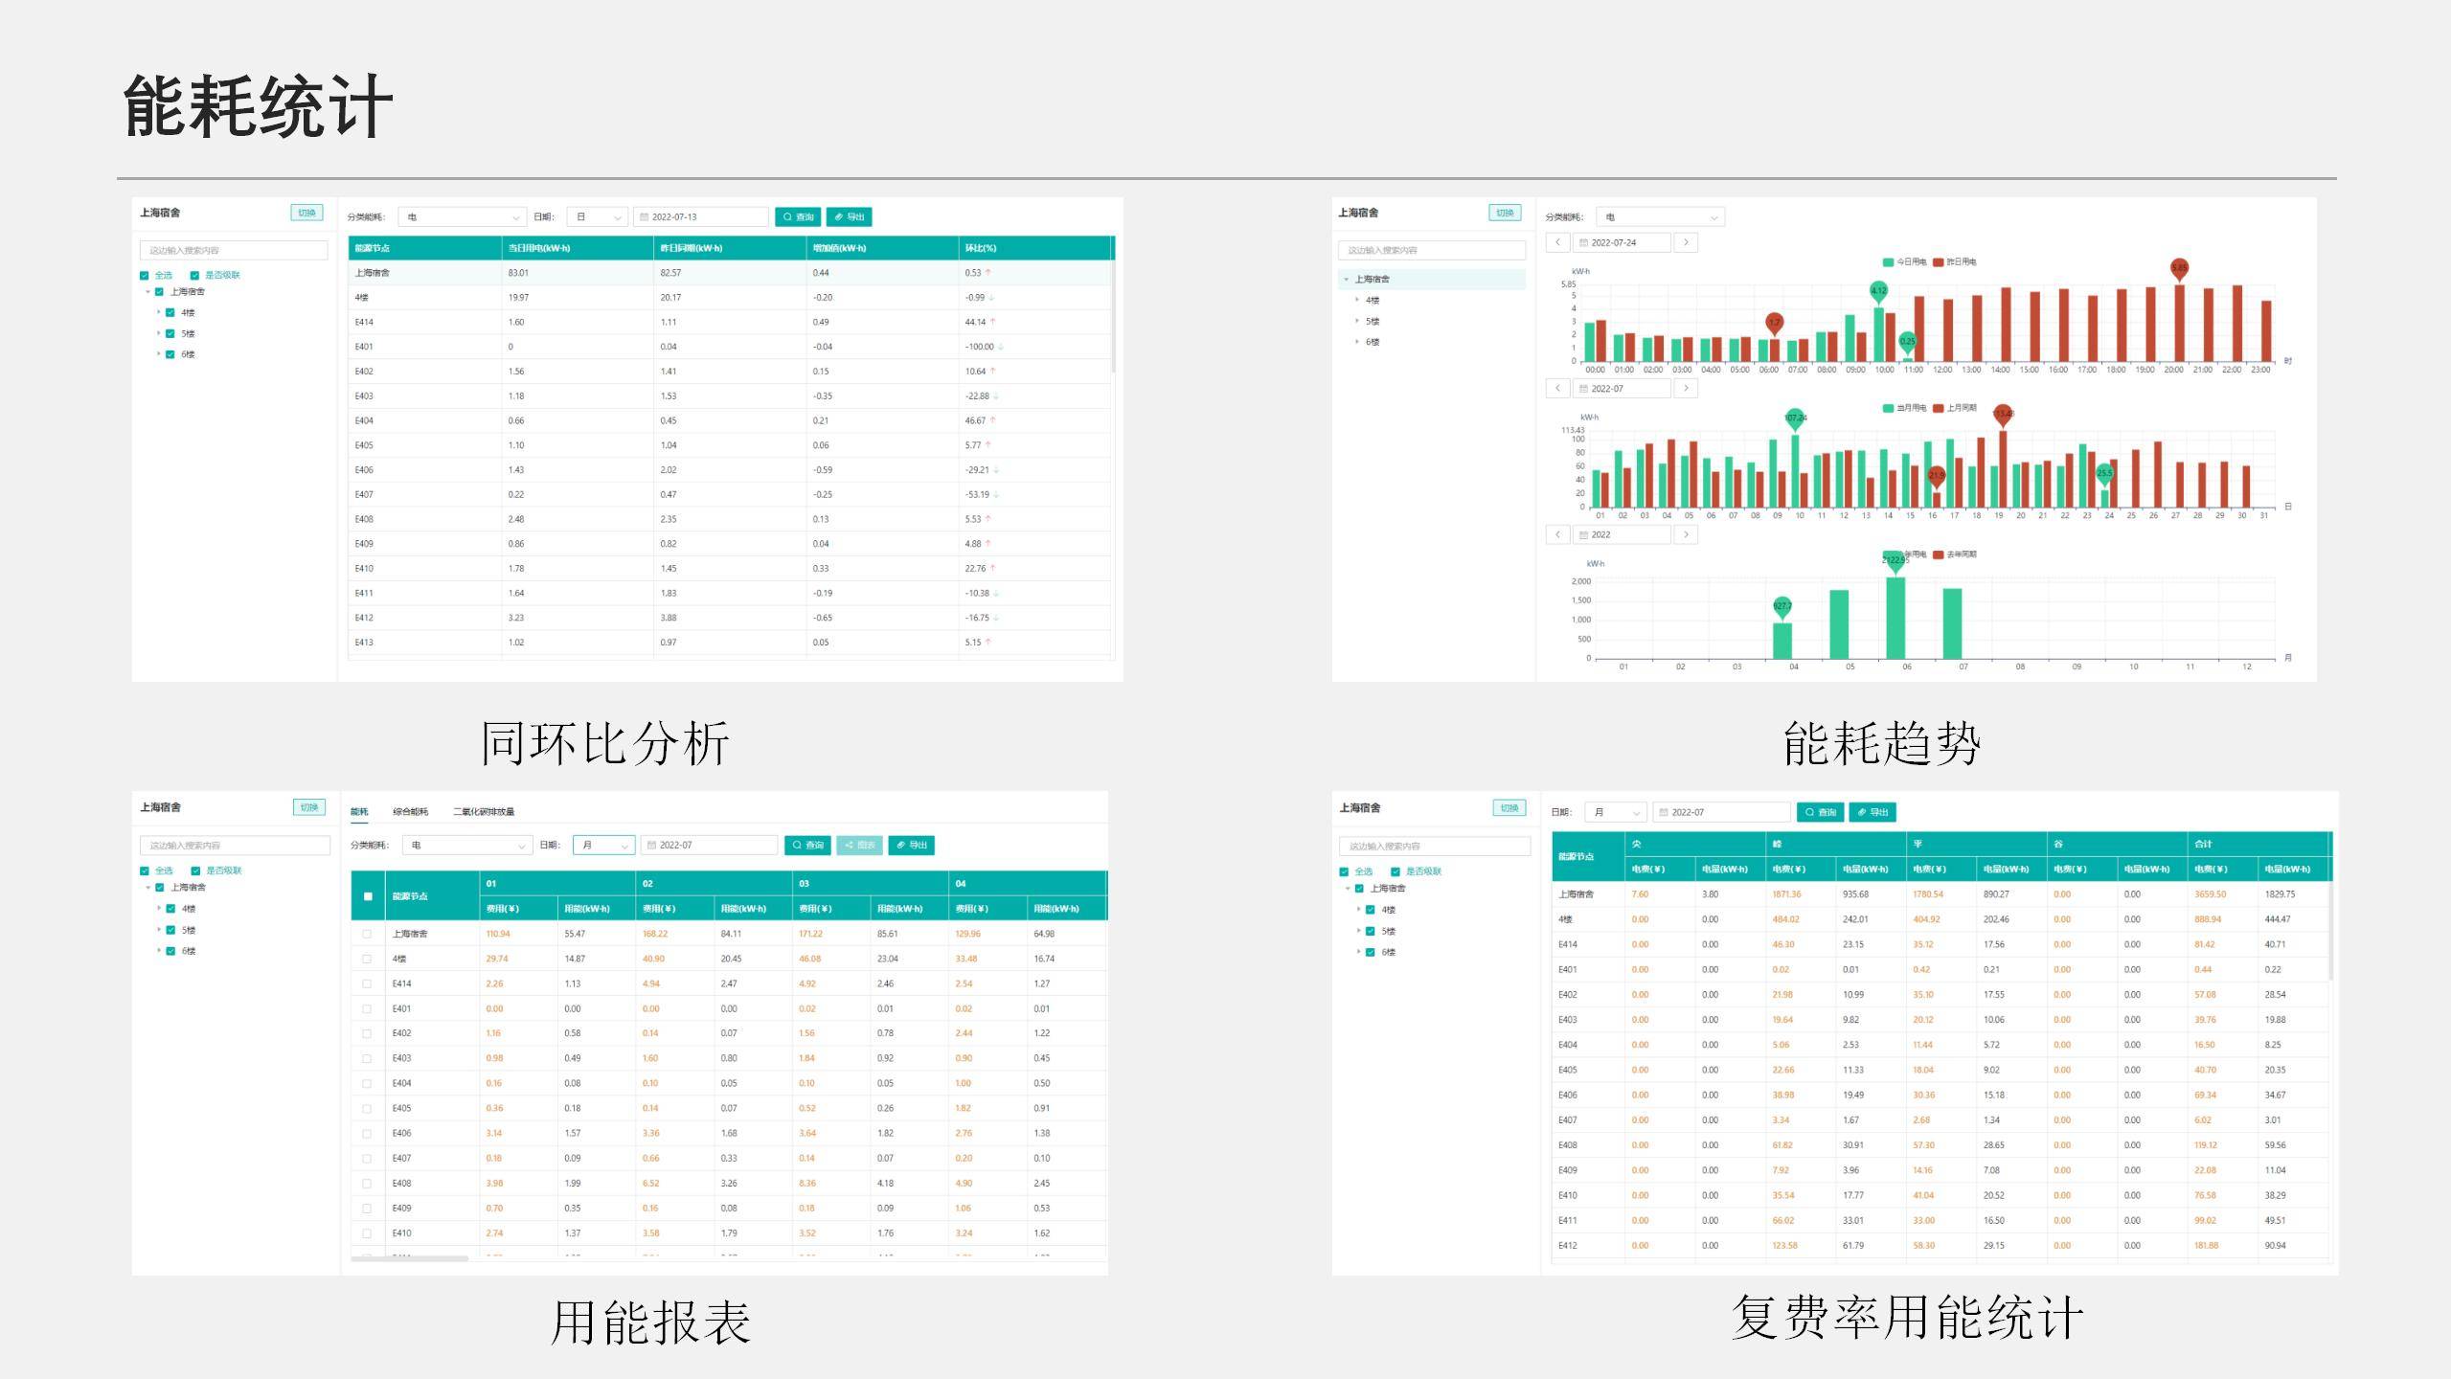Image resolution: width=2451 pixels, height=1379 pixels.
Task: Click previous-day arrow beside 2022-07-24 date
Action: pos(1557,243)
